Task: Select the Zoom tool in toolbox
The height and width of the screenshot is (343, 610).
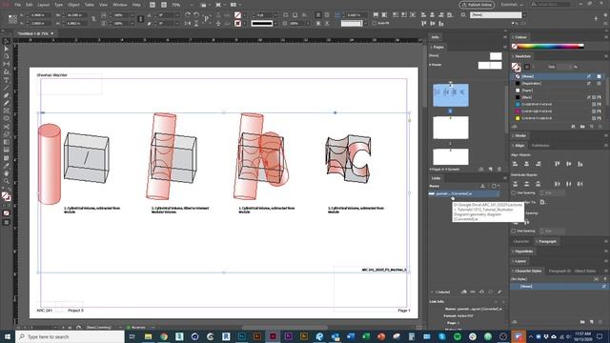Action: point(7,181)
